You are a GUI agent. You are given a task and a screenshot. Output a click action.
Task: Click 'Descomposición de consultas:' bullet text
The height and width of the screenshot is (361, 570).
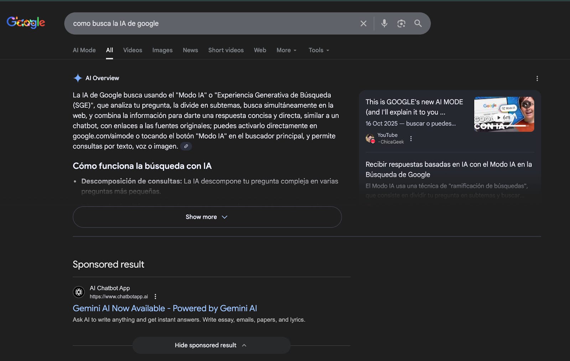[x=131, y=181]
